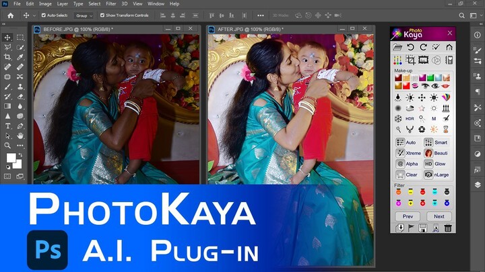485x272 pixels.
Task: Click the undo arrow in PhotoKaya panel
Action: point(410,47)
